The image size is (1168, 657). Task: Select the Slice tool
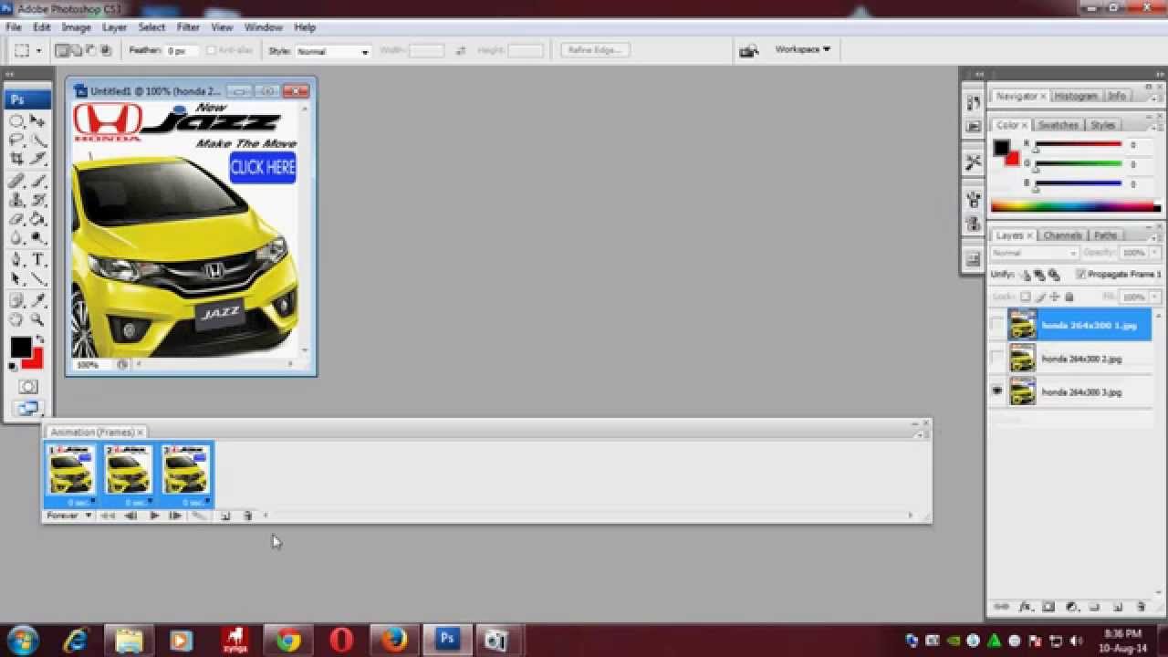click(x=38, y=159)
